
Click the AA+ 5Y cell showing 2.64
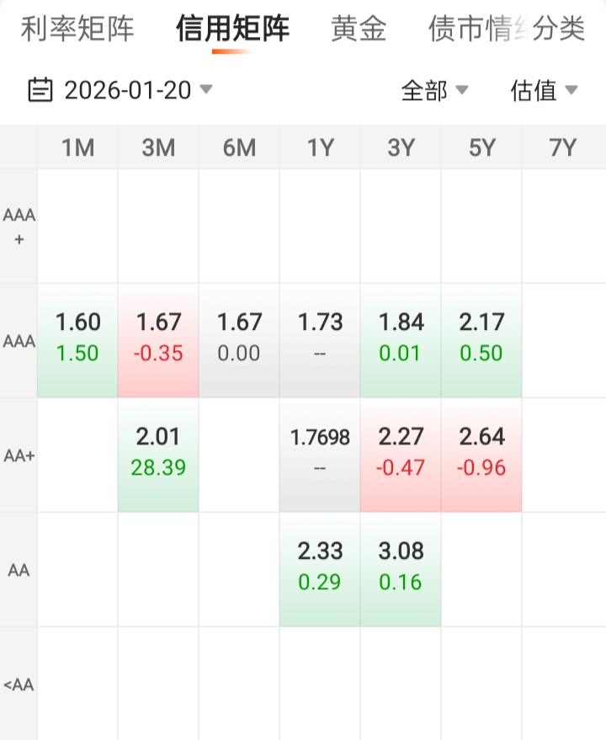[481, 451]
